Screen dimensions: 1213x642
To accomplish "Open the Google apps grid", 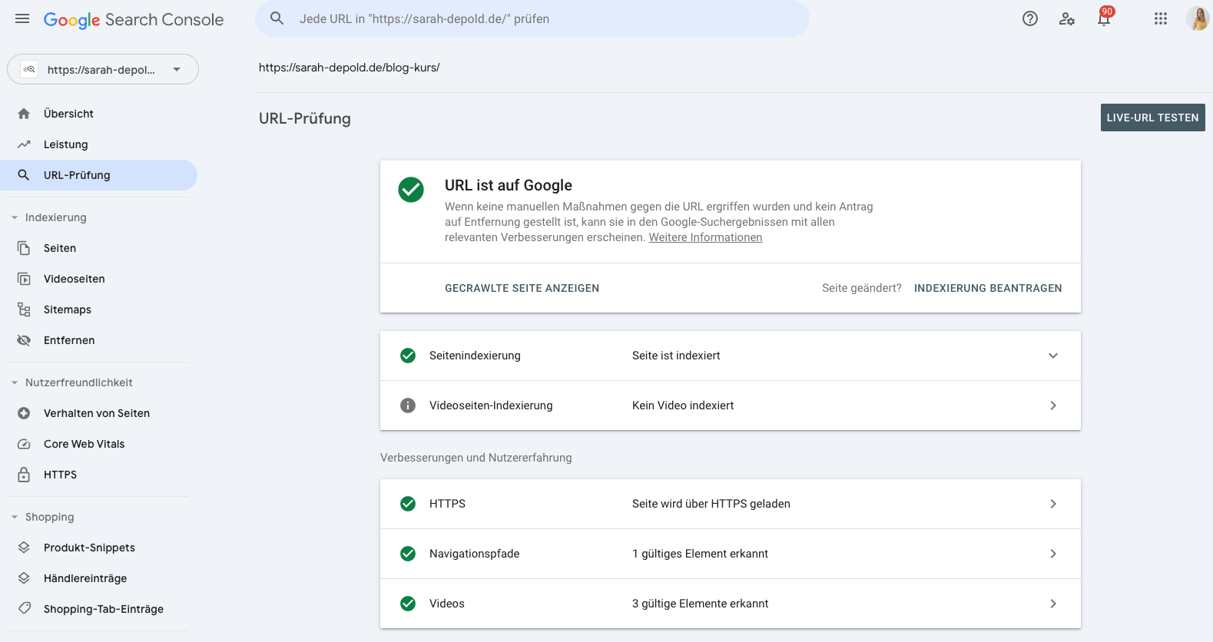I will 1161,18.
